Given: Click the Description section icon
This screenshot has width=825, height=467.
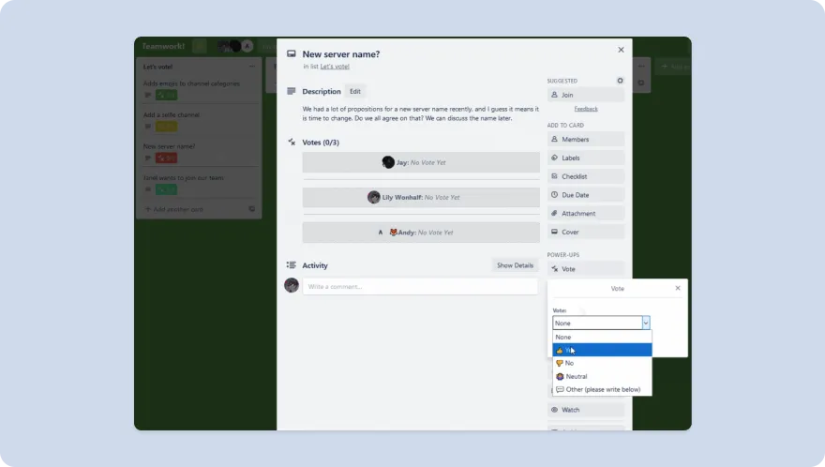Looking at the screenshot, I should (292, 92).
